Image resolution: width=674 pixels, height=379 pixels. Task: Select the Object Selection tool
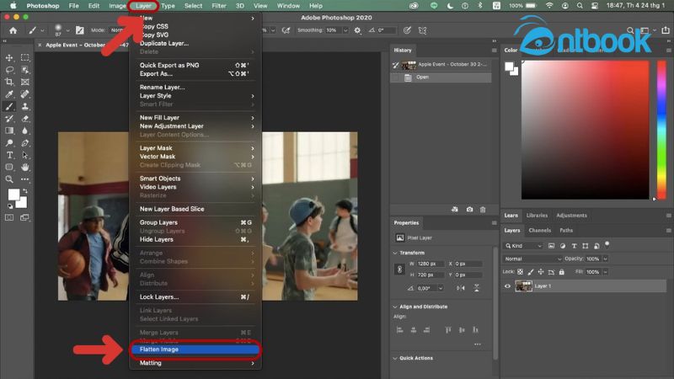click(x=25, y=70)
